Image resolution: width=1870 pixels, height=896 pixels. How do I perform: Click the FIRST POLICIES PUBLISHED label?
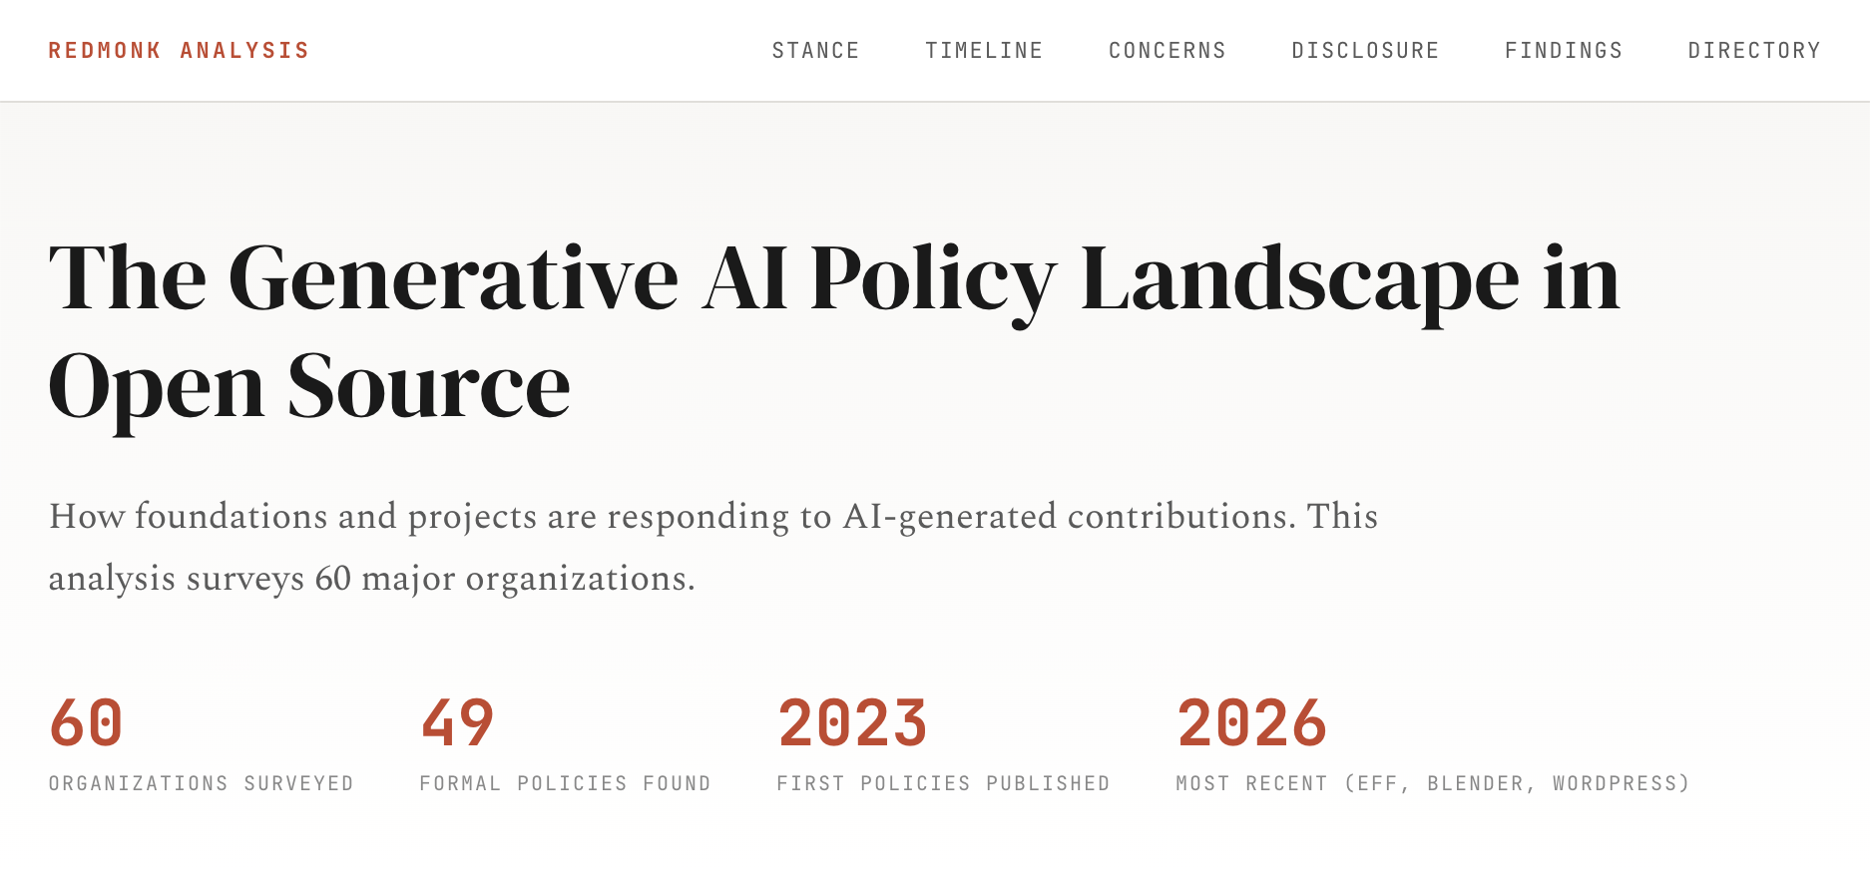[942, 783]
